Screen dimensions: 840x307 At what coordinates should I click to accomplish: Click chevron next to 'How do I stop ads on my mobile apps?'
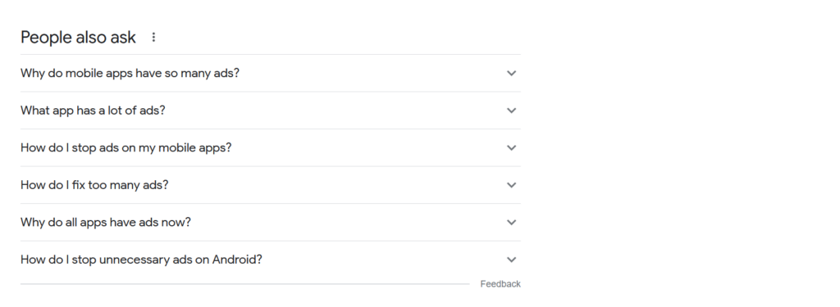511,147
